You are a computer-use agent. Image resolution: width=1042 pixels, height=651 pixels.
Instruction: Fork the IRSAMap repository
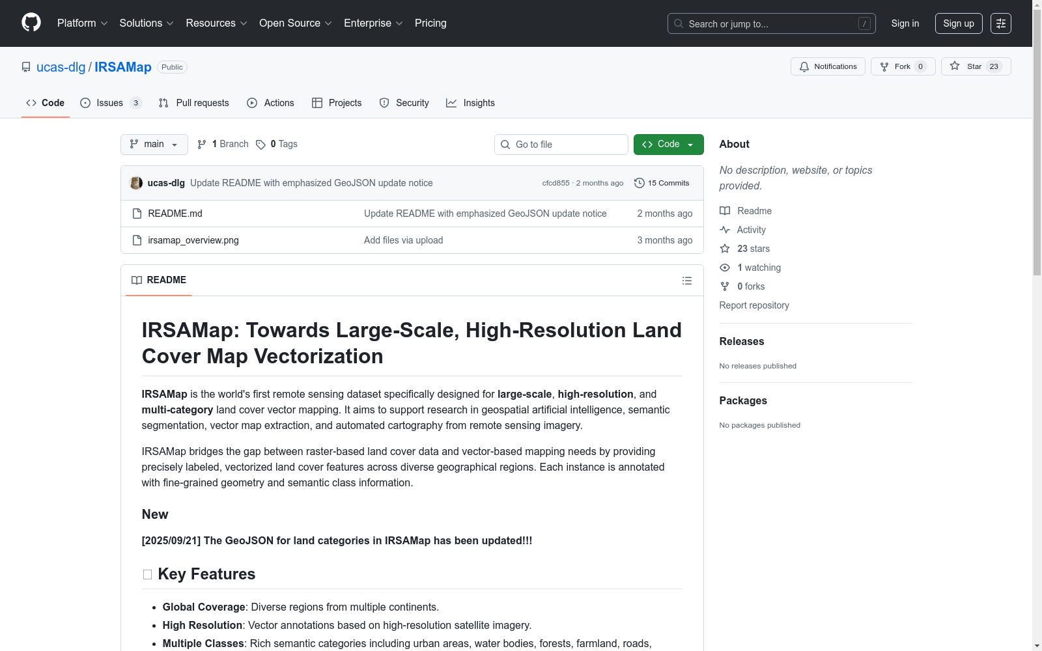pyautogui.click(x=903, y=66)
